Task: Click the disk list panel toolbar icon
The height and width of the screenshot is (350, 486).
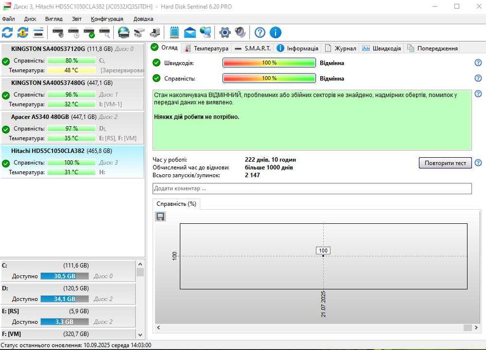Action: pyautogui.click(x=39, y=32)
